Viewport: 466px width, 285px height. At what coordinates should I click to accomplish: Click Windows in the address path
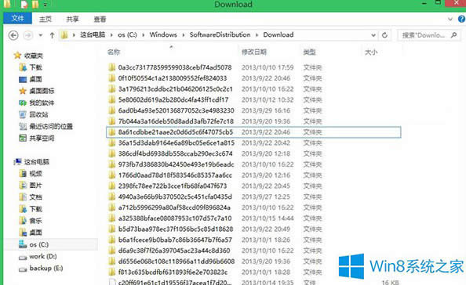point(163,34)
